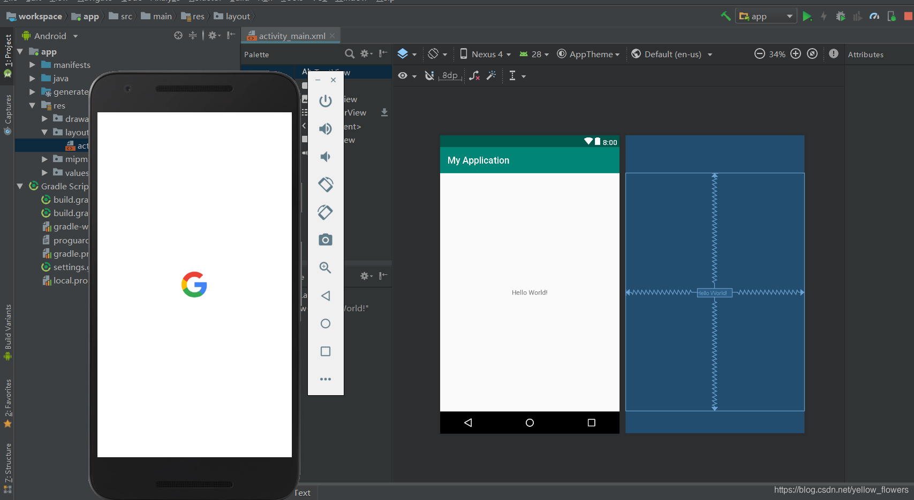This screenshot has width=914, height=500.
Task: Open the Android Profiler gauge icon
Action: coord(874,16)
